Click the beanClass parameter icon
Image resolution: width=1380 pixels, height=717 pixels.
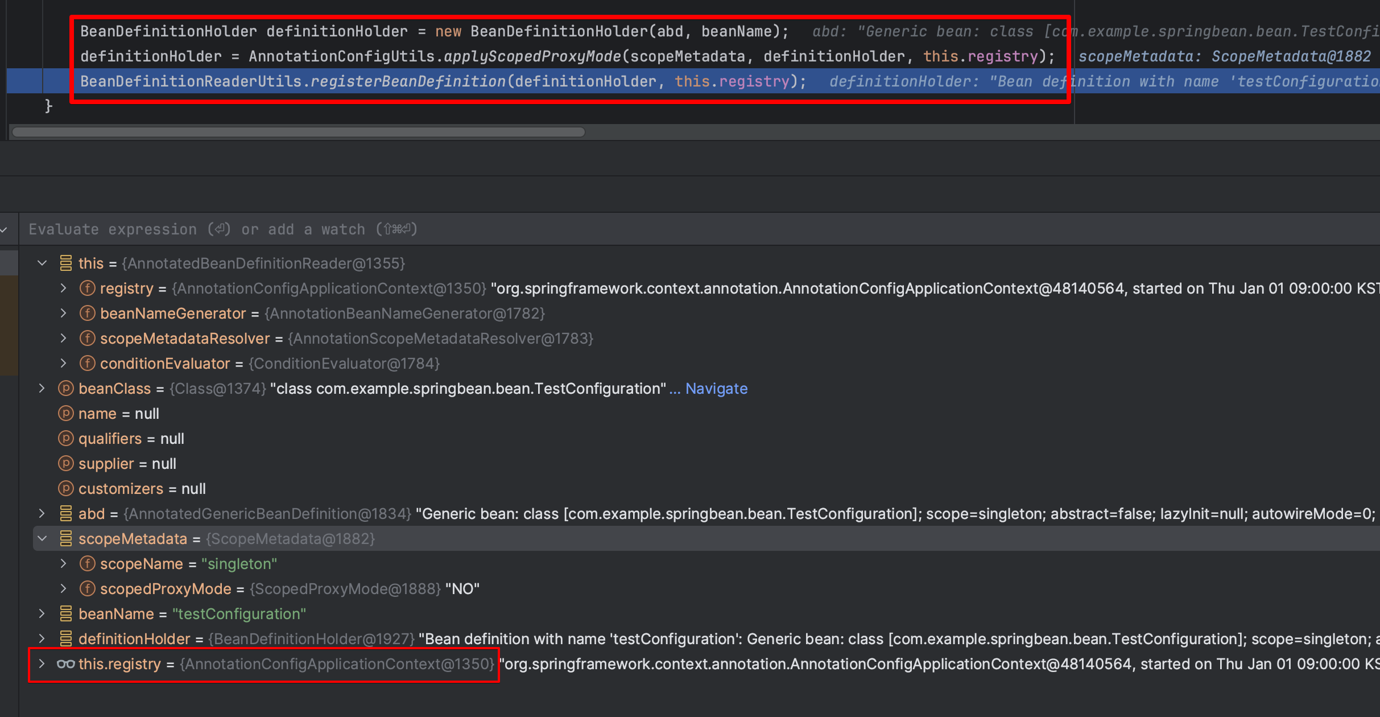(x=66, y=389)
